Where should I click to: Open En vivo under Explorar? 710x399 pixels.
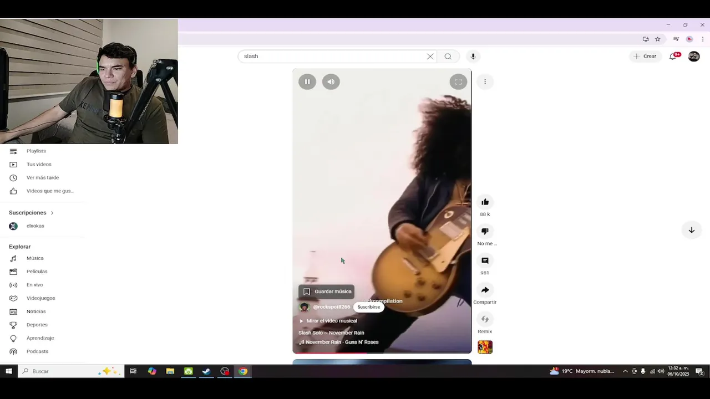point(43,285)
